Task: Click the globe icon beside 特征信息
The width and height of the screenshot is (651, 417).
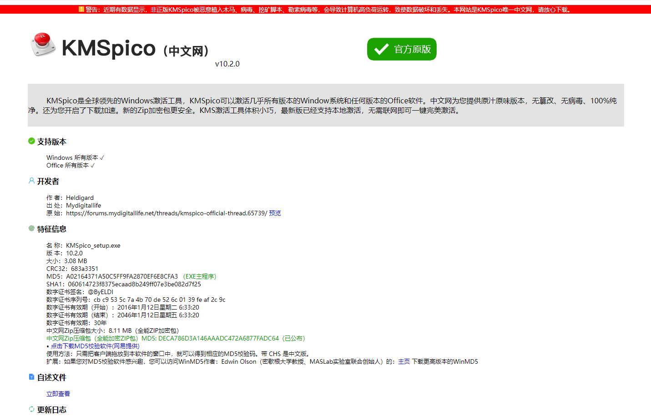Action: [x=30, y=229]
